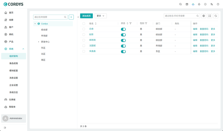
Task: Disable the status toggle for 白奇
Action: (123, 29)
